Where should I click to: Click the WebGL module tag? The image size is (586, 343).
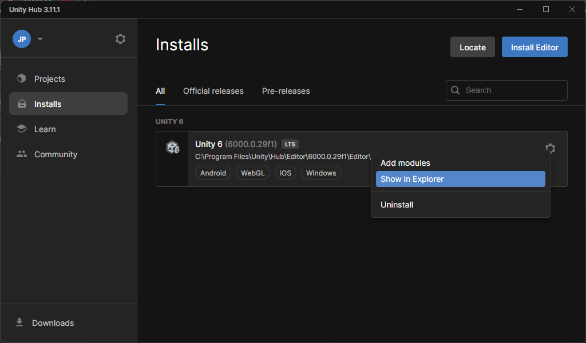pyautogui.click(x=252, y=173)
